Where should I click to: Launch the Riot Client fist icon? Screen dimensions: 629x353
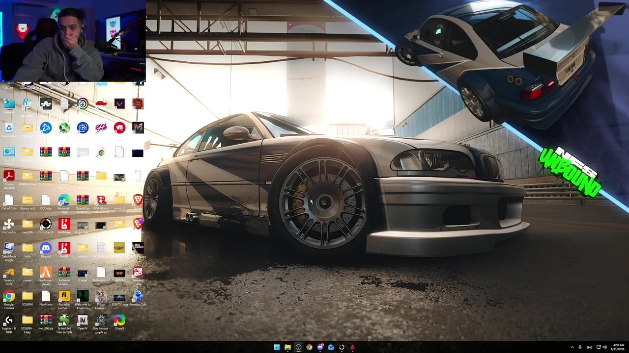click(119, 128)
